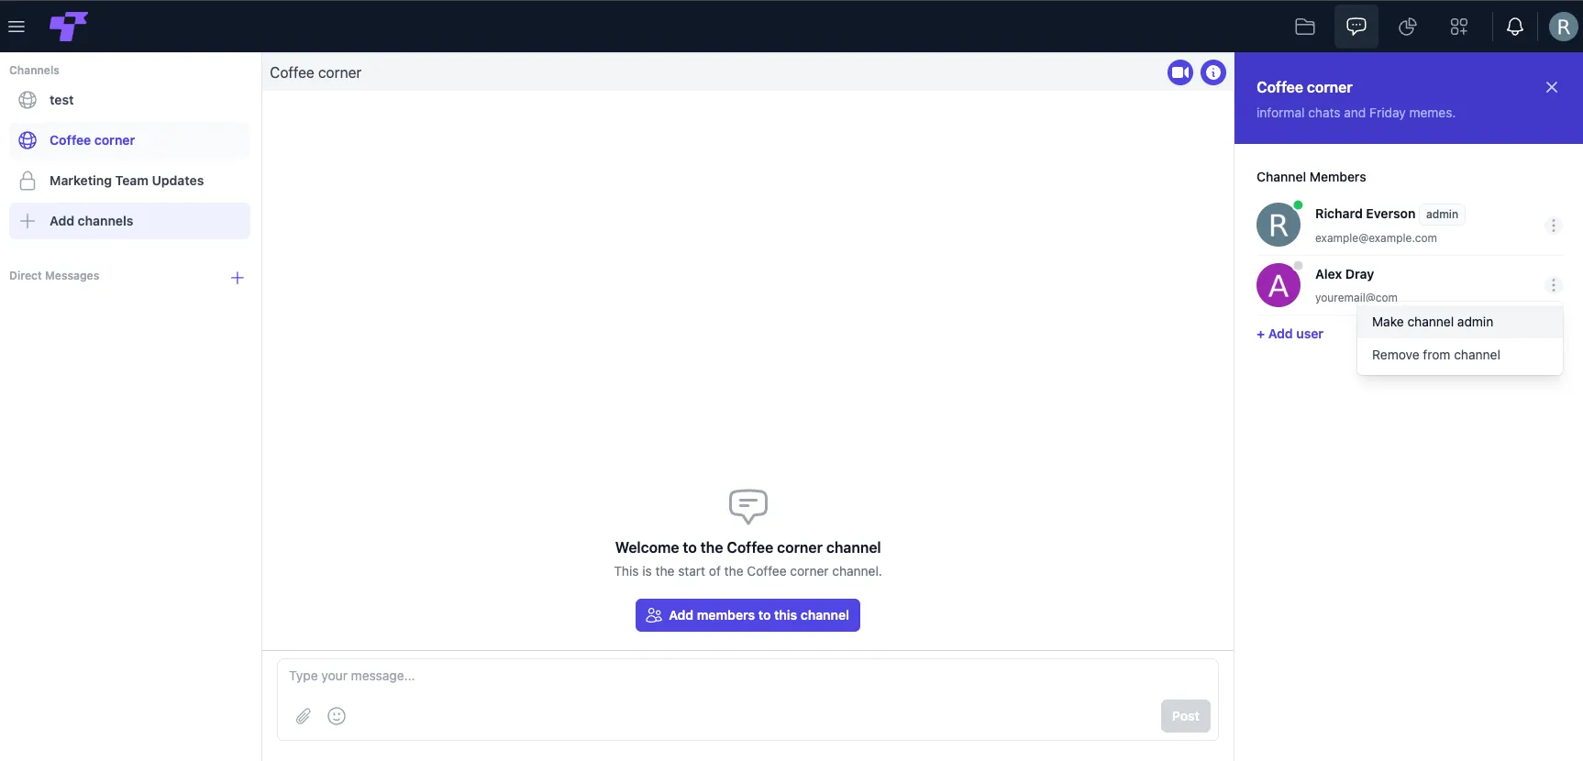Click the Richard Everson member name

coord(1365,214)
